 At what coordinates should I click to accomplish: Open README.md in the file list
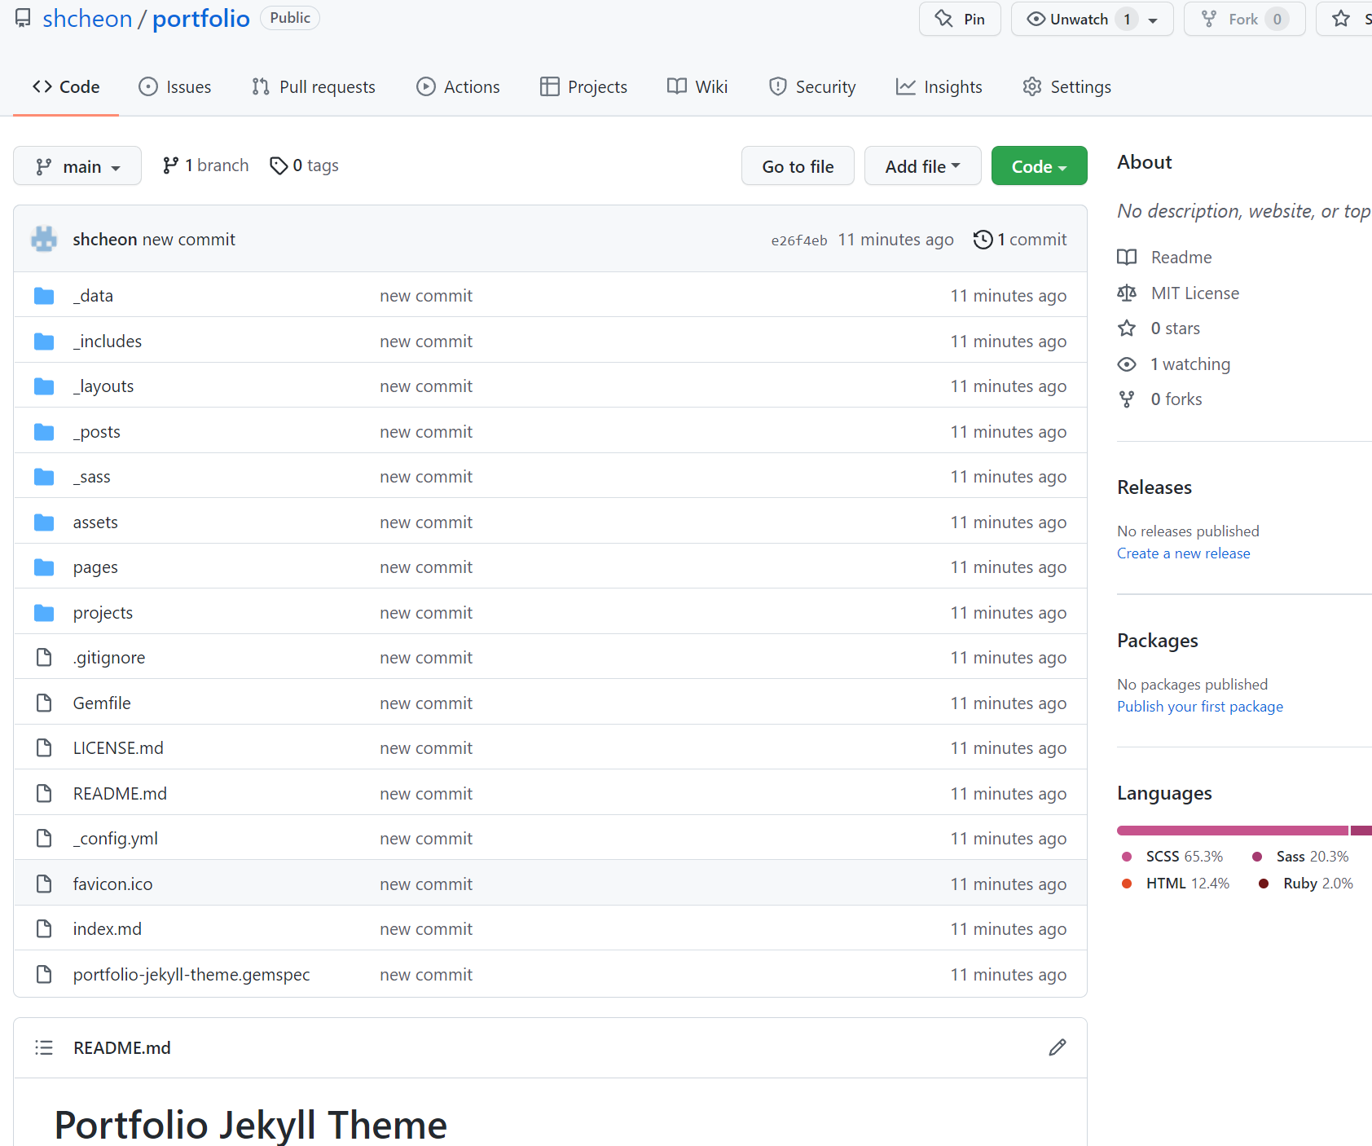(120, 794)
